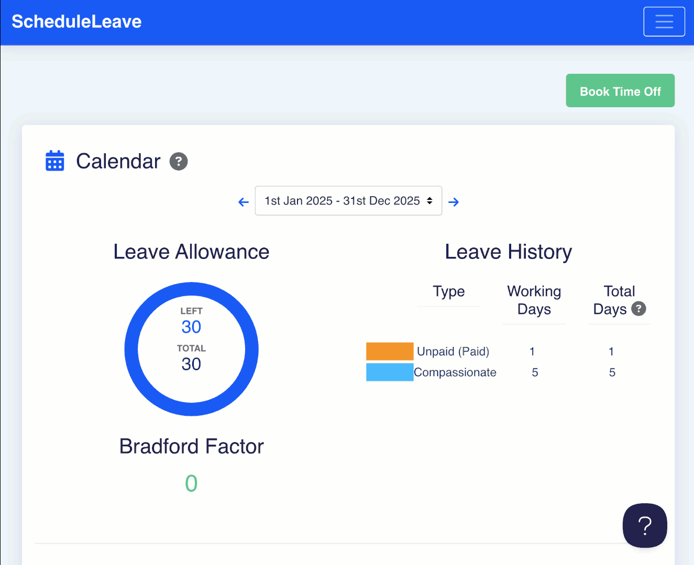Click the help icon beside Calendar heading
This screenshot has width=694, height=565.
click(x=179, y=161)
